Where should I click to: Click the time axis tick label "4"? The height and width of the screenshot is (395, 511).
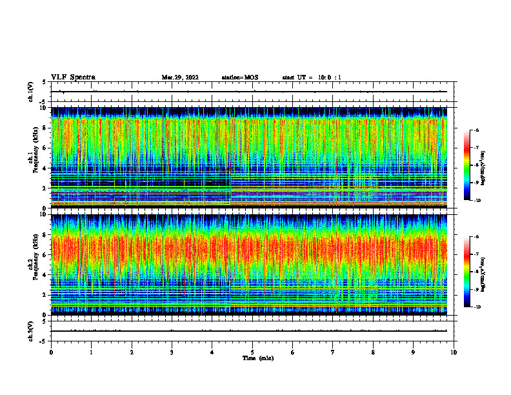(x=212, y=352)
